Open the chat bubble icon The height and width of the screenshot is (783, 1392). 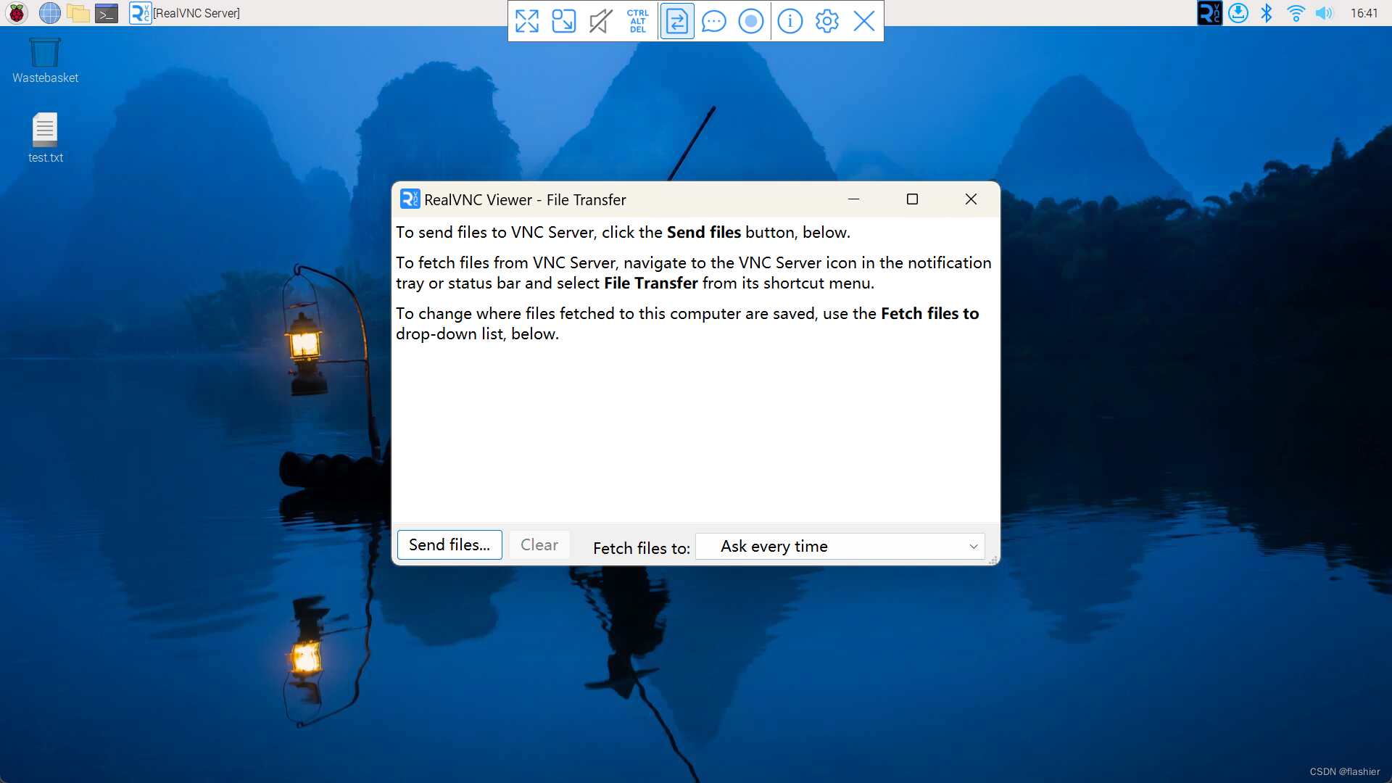714,21
